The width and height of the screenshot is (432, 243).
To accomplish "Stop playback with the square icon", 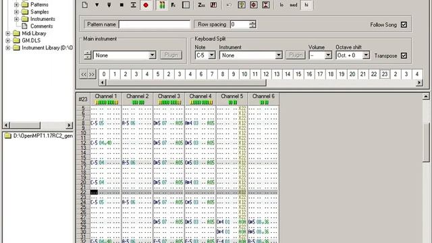I will [x=122, y=5].
